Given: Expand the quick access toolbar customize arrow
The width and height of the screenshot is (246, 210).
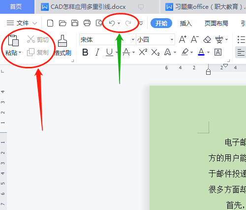Looking at the screenshot, I should click(141, 24).
